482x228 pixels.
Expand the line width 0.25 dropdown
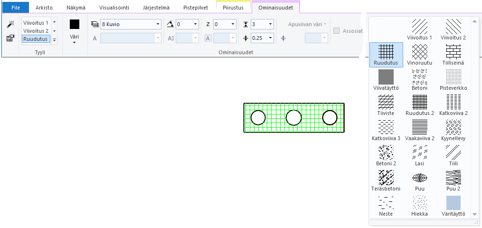coord(270,38)
